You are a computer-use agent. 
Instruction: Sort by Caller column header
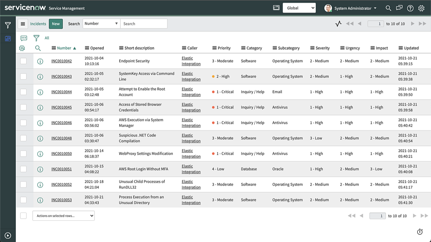tap(193, 48)
